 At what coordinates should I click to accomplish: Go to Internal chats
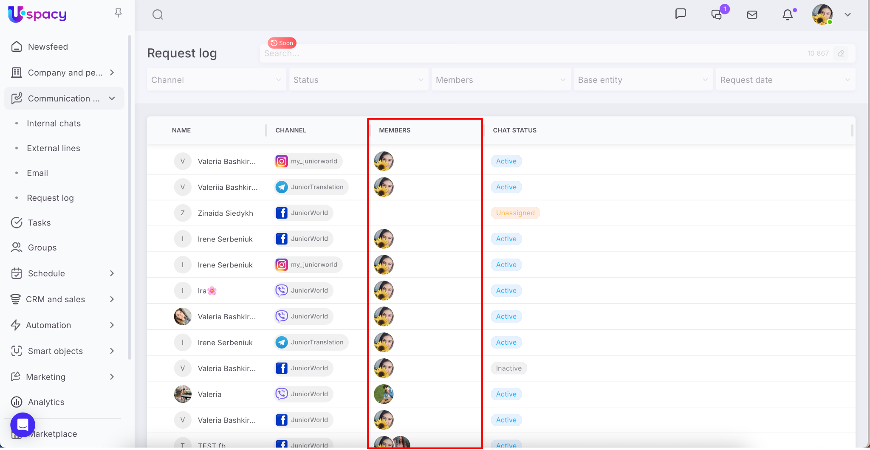pyautogui.click(x=54, y=124)
